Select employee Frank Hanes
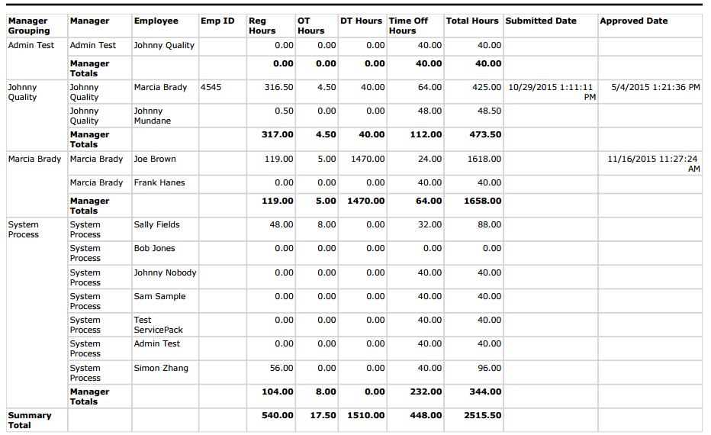 click(x=159, y=183)
